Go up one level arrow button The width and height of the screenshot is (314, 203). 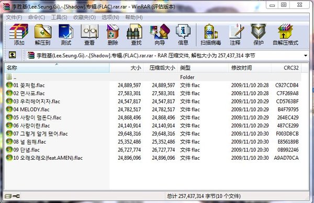pyautogui.click(x=12, y=55)
